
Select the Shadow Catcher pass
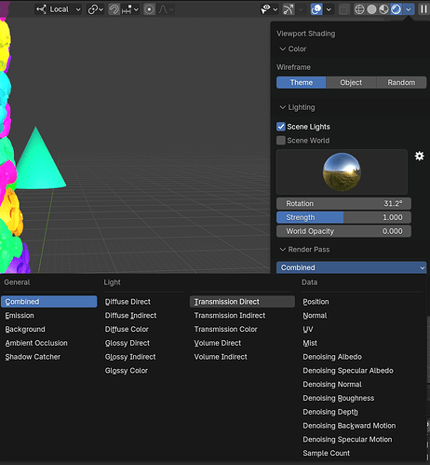49,357
